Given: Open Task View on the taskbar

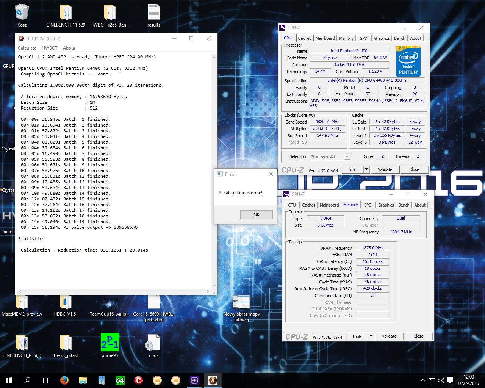Looking at the screenshot, I should 45,380.
